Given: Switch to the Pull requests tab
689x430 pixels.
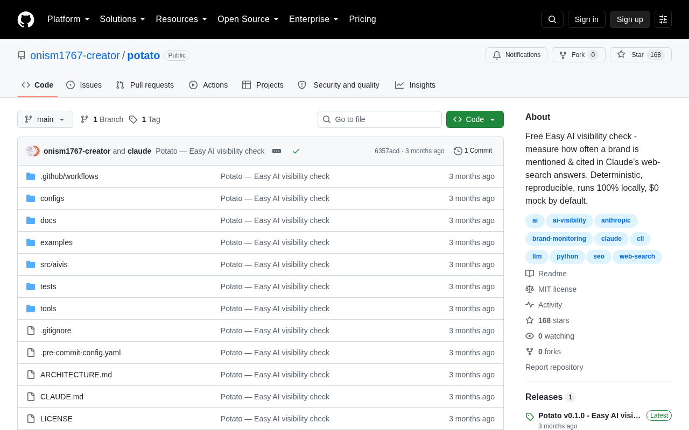Looking at the screenshot, I should click(x=145, y=85).
